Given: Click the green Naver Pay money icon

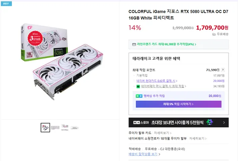Looking at the screenshot, I should point(138,86).
